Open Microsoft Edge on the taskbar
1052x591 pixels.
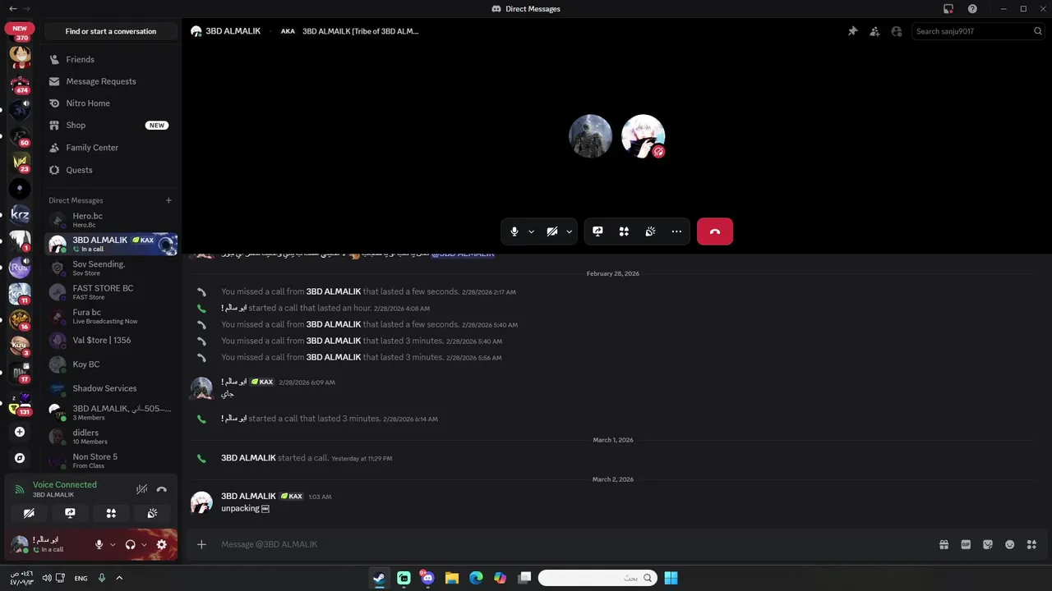click(476, 578)
